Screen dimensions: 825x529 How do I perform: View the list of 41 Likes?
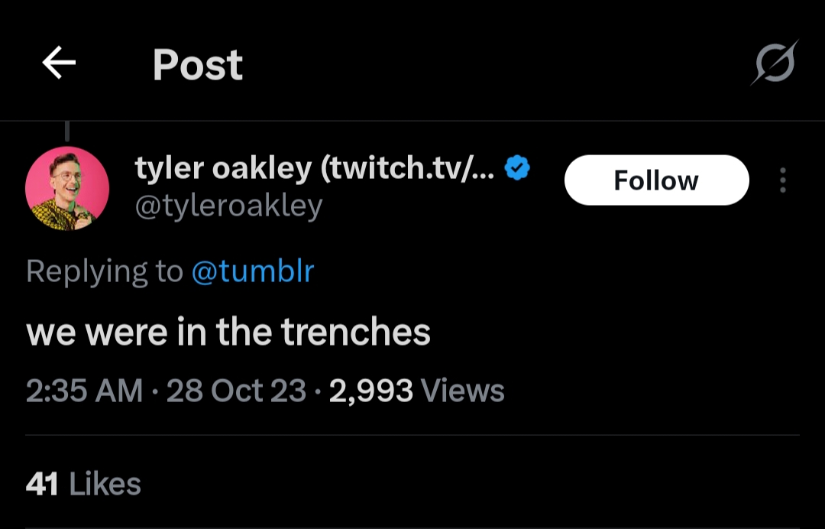(x=83, y=484)
